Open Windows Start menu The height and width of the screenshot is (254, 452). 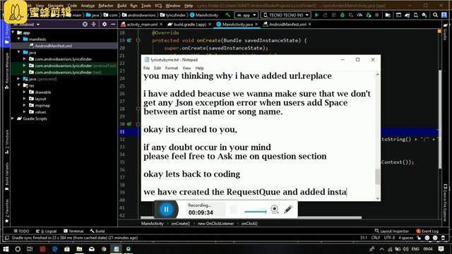6,249
